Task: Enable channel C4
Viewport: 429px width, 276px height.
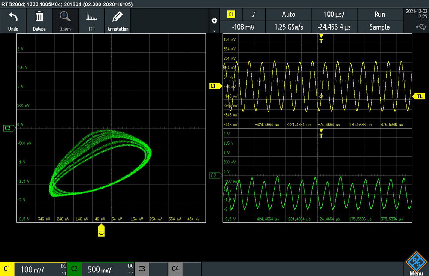Action: [175, 269]
